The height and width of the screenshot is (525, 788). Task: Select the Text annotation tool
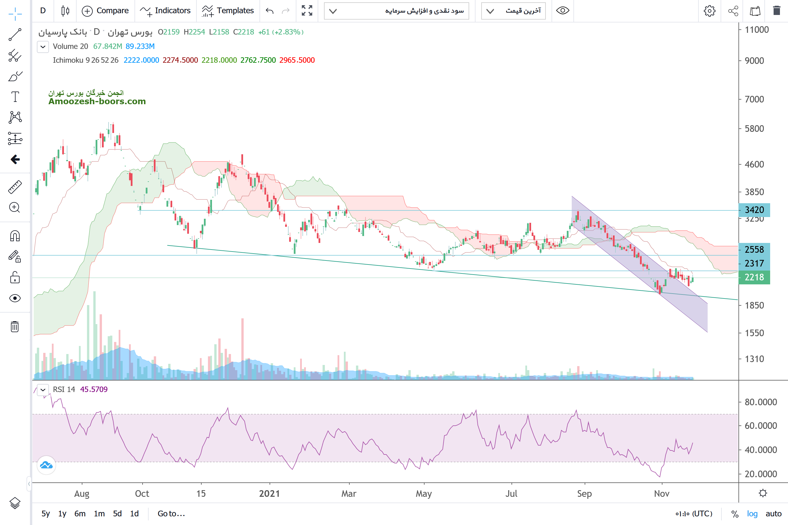coord(15,97)
